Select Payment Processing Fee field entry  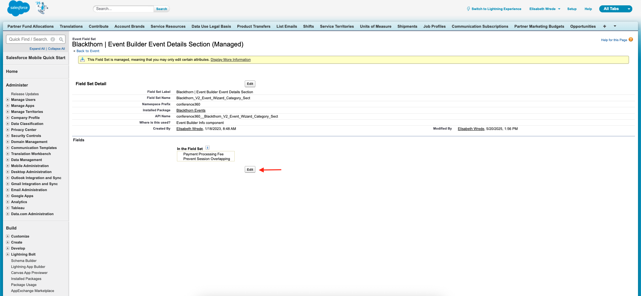[x=203, y=154]
